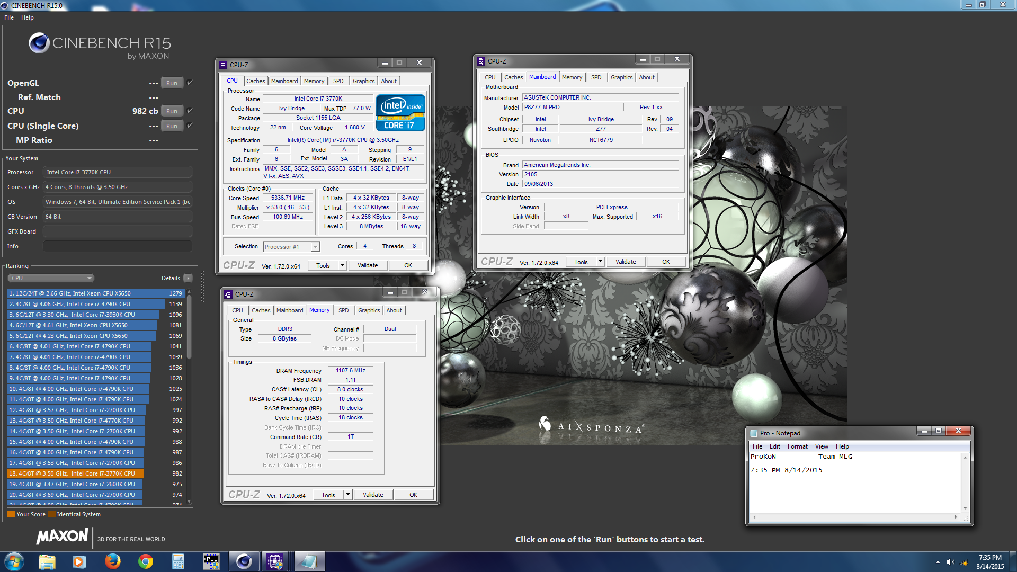
Task: Click the Cinebench R15 logo
Action: [100, 46]
